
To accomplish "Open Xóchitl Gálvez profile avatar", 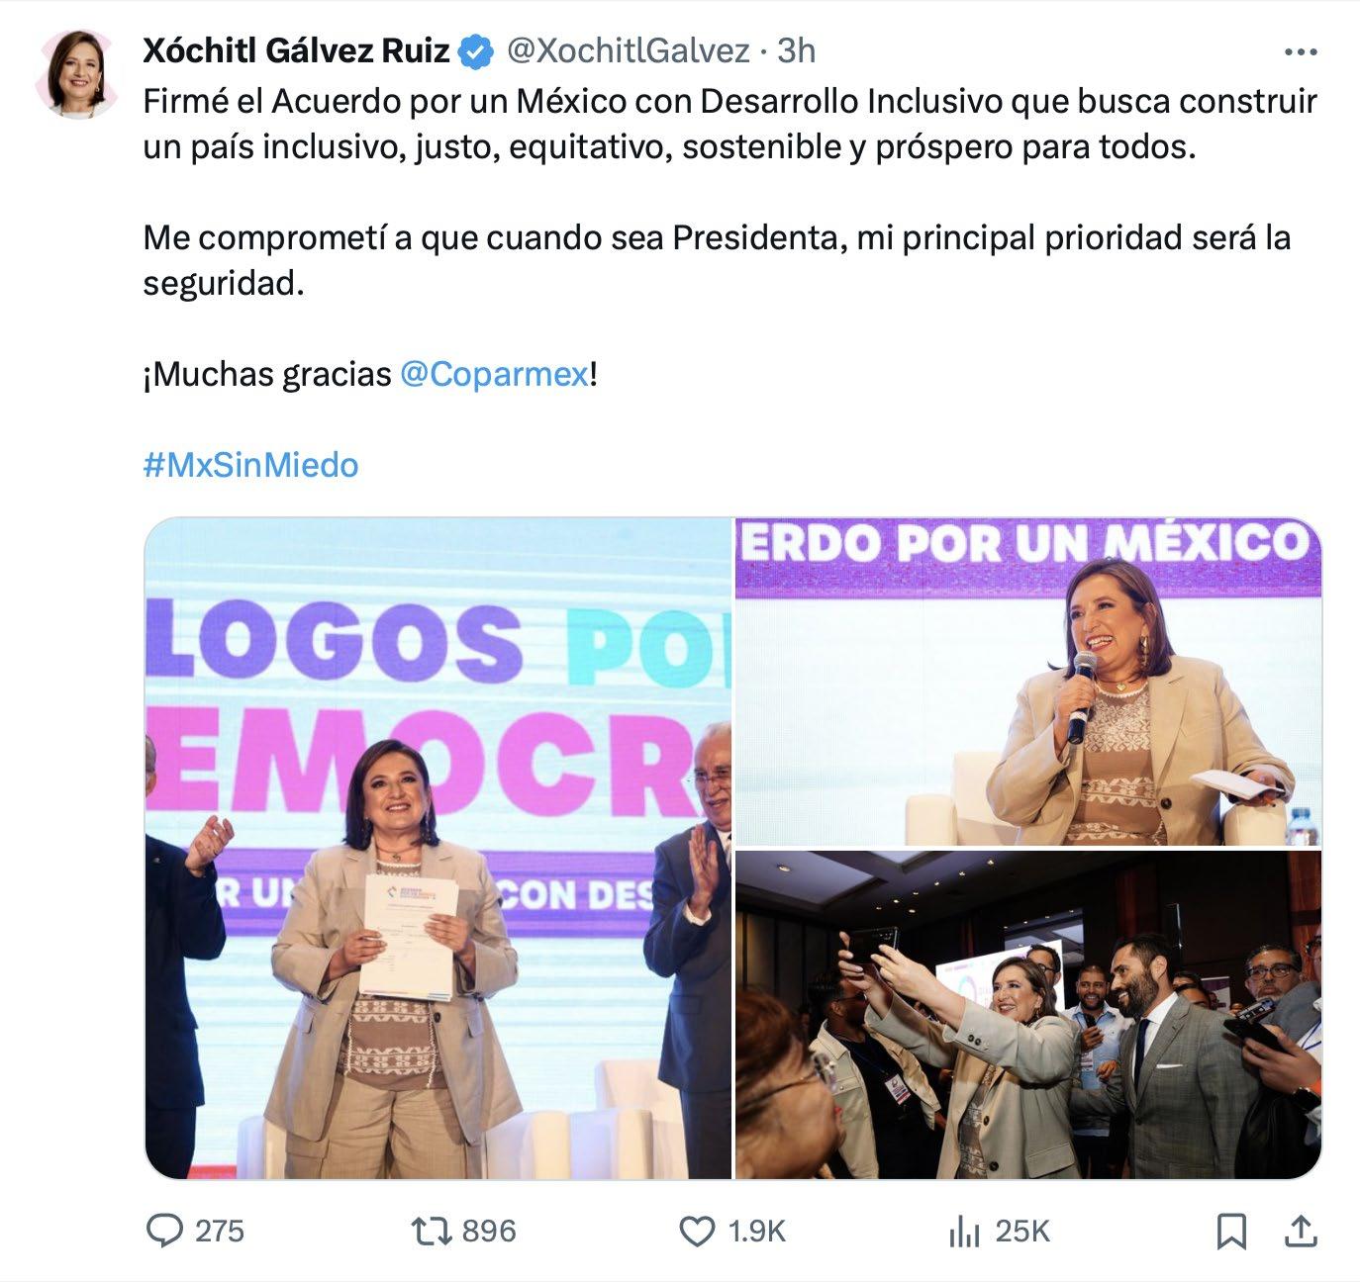I will pos(76,73).
